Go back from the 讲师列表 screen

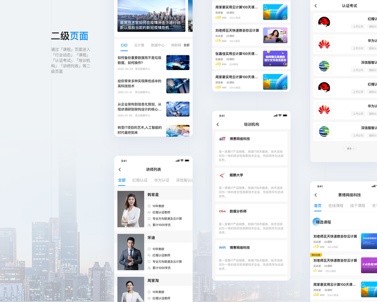coord(120,170)
